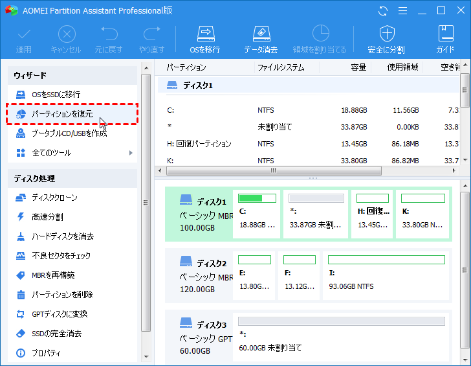Click the やり直す redo icon
The image size is (471, 366).
tap(151, 41)
